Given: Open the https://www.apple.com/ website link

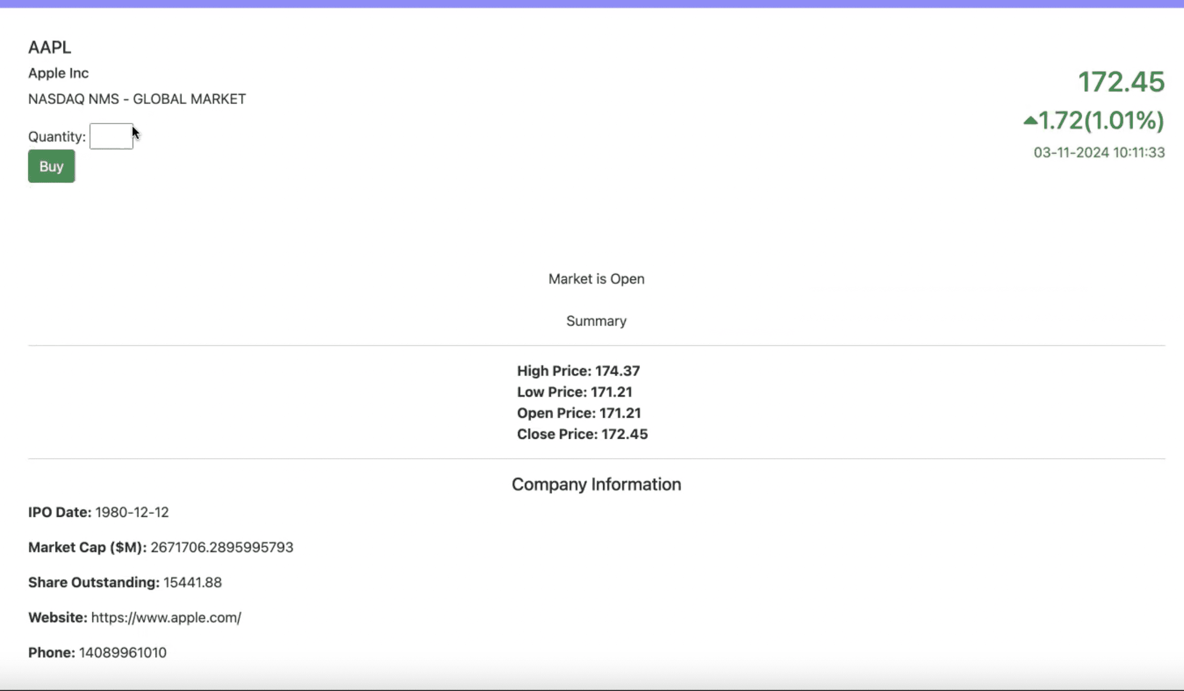Looking at the screenshot, I should tap(166, 618).
